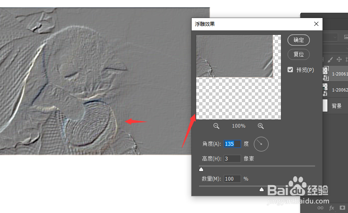Viewport: 348px width, 213px height.
Task: Open the fx layer style menu
Action: (332, 208)
